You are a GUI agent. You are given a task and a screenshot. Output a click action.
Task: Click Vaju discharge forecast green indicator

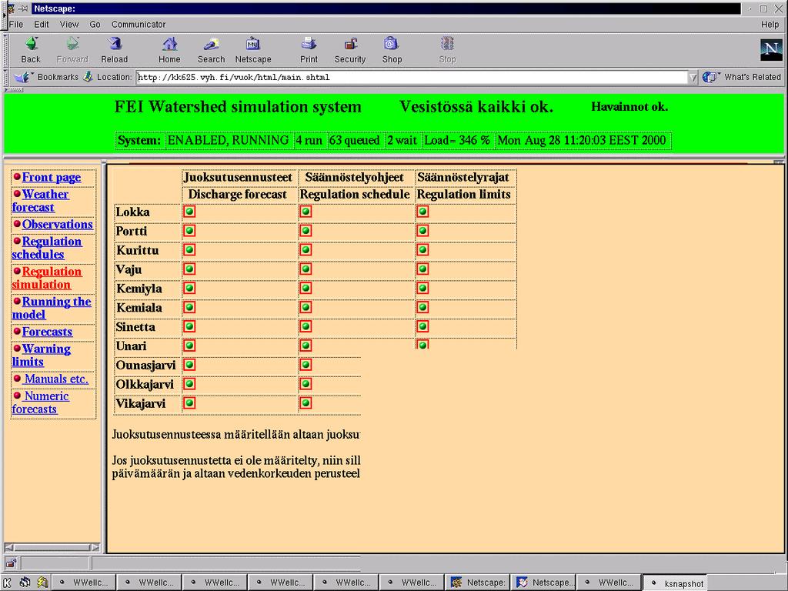[189, 269]
